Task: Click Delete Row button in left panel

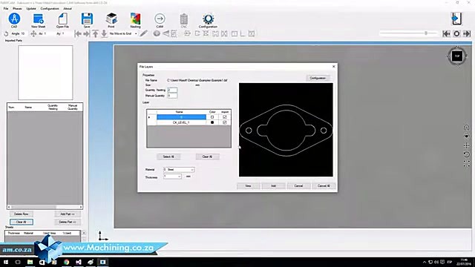Action: [22, 214]
